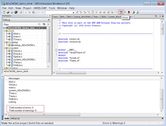Click the Cut toolbar icon
Viewport: 166px width, 126px height.
click(x=26, y=12)
